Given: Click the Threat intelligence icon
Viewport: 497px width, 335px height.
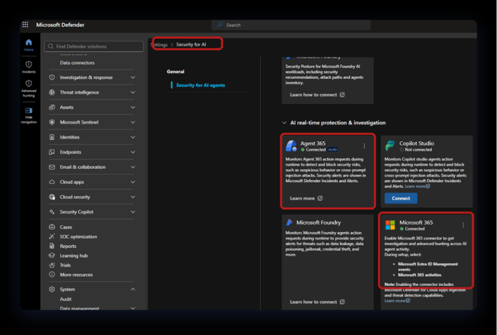Looking at the screenshot, I should [x=52, y=92].
